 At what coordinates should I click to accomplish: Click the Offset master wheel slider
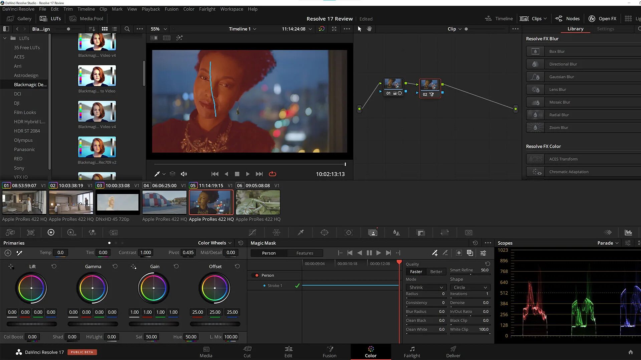click(x=215, y=324)
